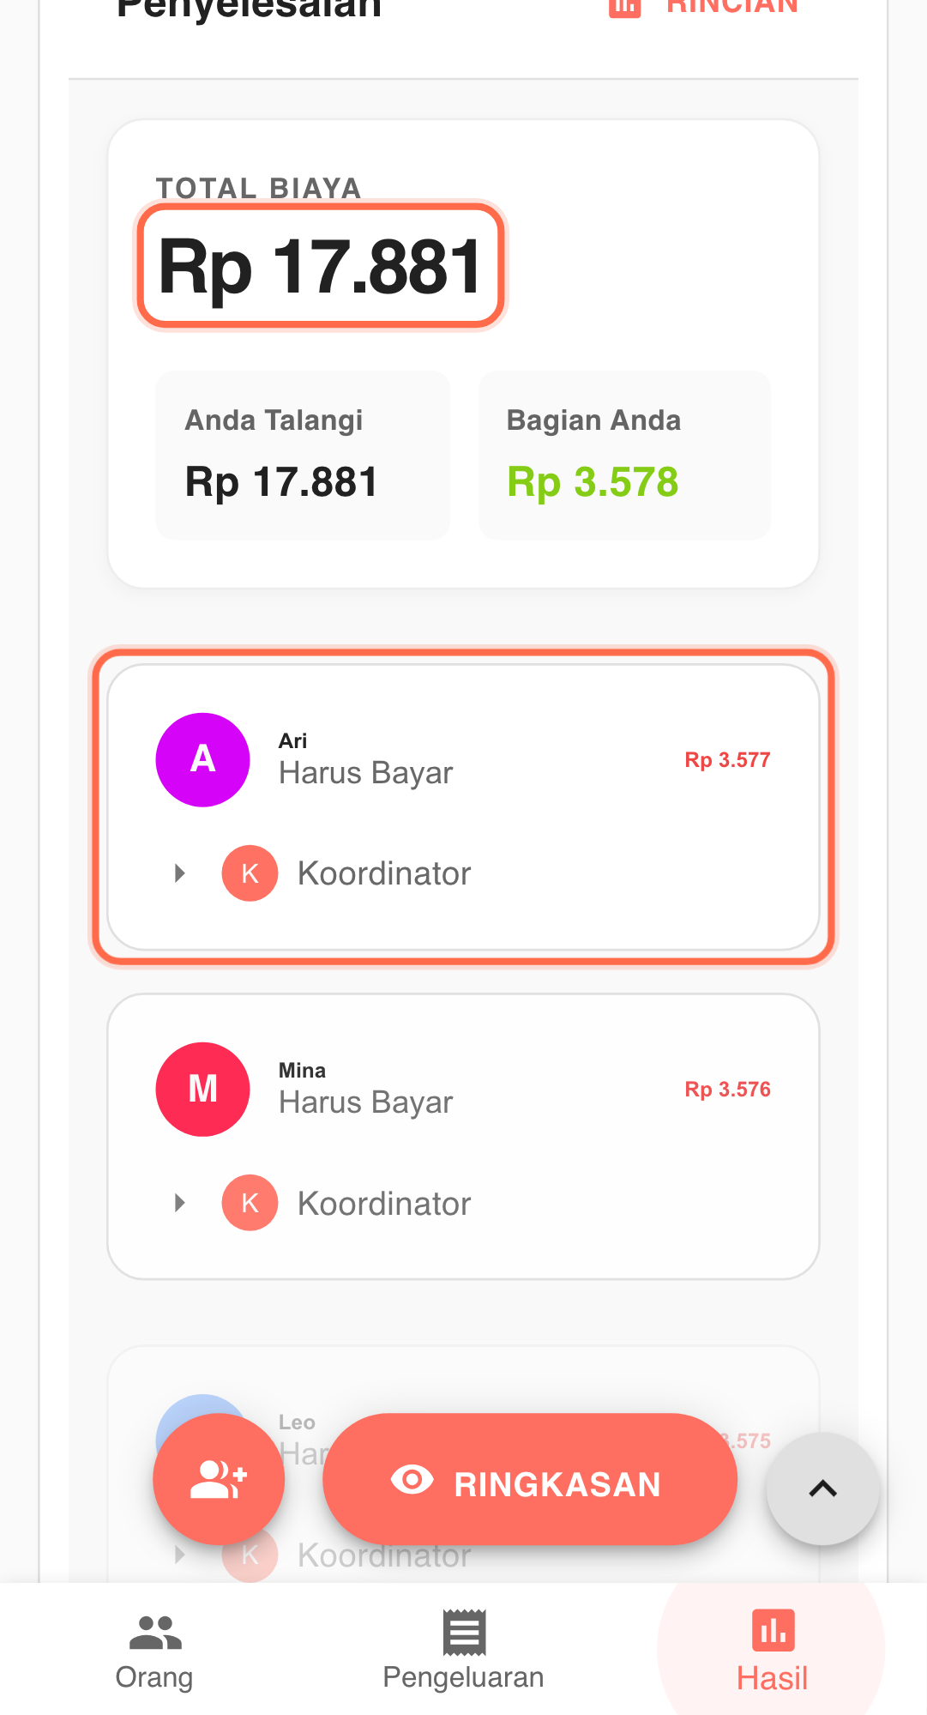Open the Pengeluaran tab

[463, 1652]
